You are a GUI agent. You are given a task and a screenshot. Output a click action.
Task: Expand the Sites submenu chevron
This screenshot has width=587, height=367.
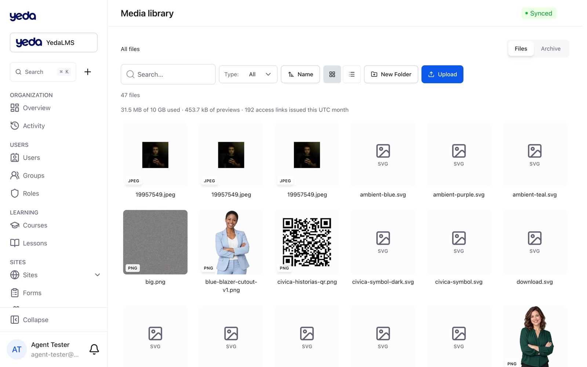pos(98,275)
